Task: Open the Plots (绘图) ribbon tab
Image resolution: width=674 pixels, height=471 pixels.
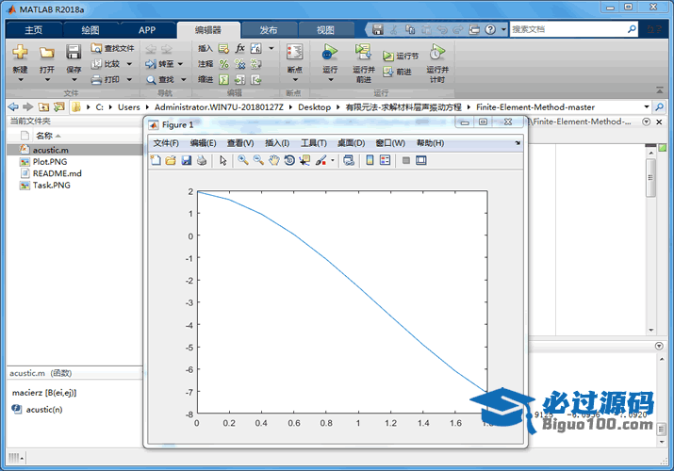Action: coord(90,30)
